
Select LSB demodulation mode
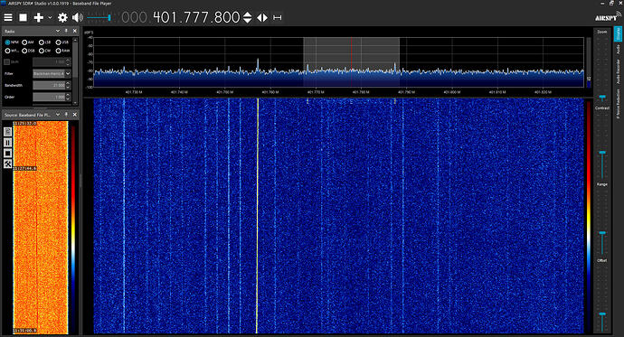tap(44, 42)
